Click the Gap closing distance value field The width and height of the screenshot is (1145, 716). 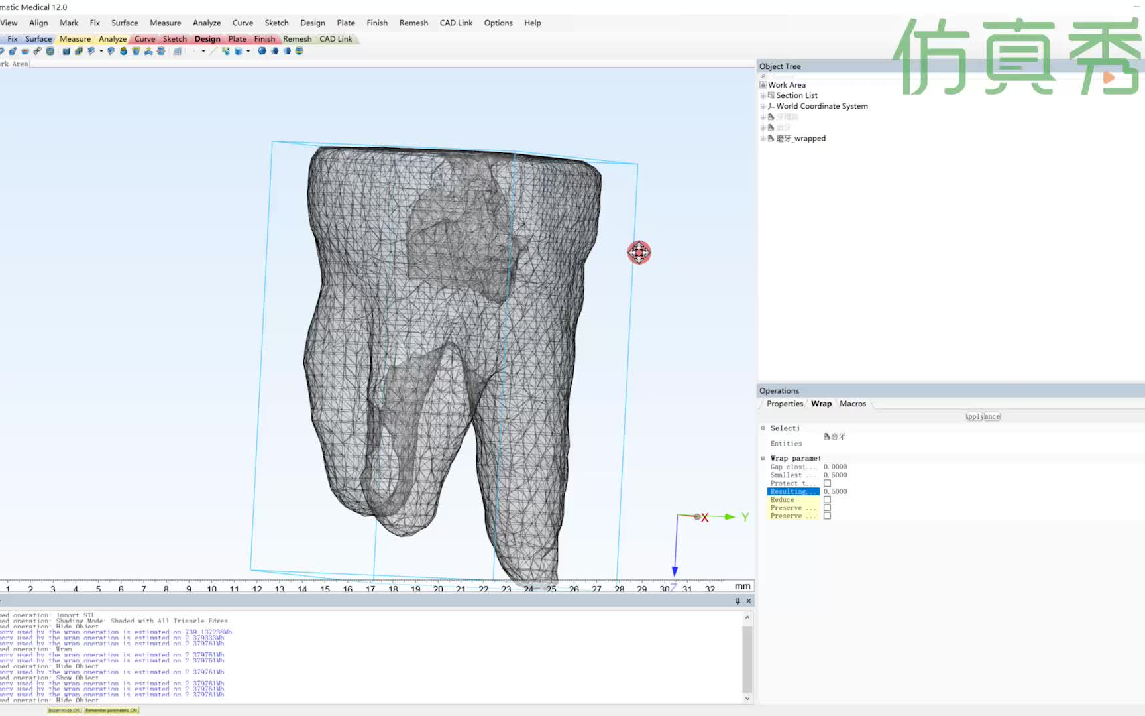[x=835, y=467]
